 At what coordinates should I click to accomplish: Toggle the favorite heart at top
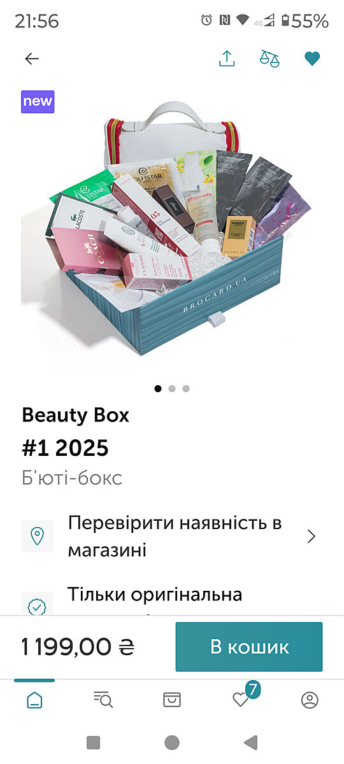[x=312, y=59]
